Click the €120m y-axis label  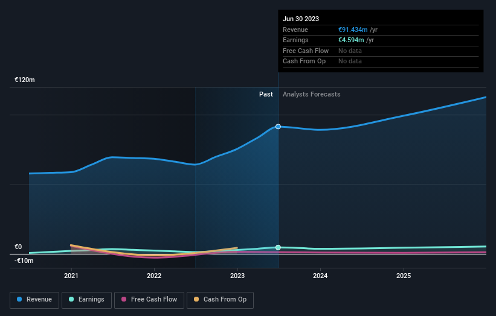pos(25,80)
